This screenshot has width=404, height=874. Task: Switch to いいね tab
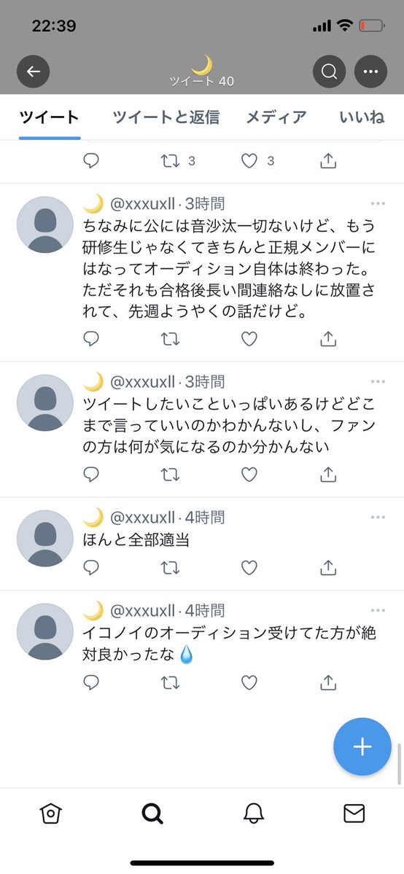coord(362,117)
